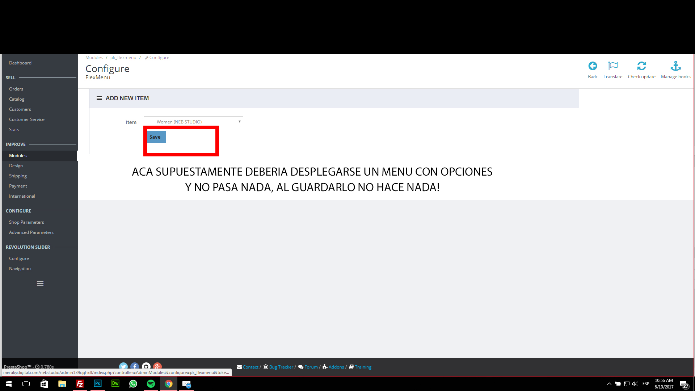Open the GitHub icon in the footer
Image resolution: width=695 pixels, height=391 pixels.
146,366
